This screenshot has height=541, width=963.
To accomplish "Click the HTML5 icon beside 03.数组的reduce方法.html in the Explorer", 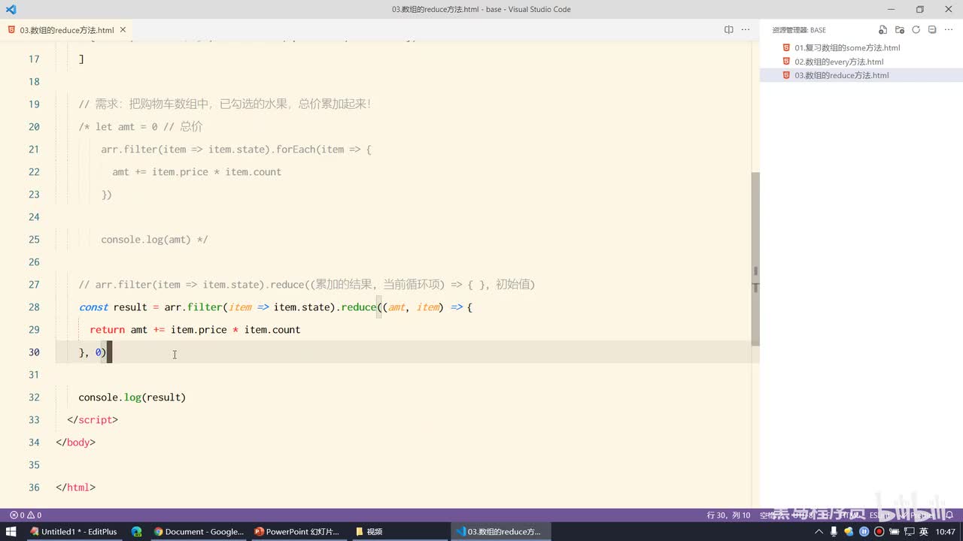I will tap(786, 75).
